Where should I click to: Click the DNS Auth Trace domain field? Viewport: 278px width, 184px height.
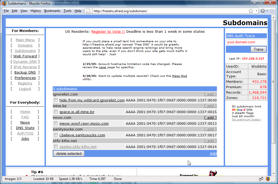[x=246, y=42]
